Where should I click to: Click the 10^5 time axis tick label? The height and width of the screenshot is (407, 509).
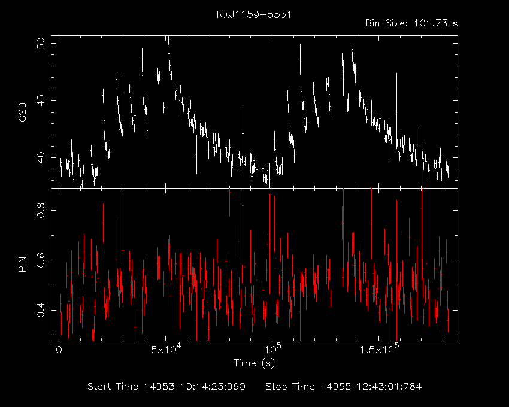point(272,349)
